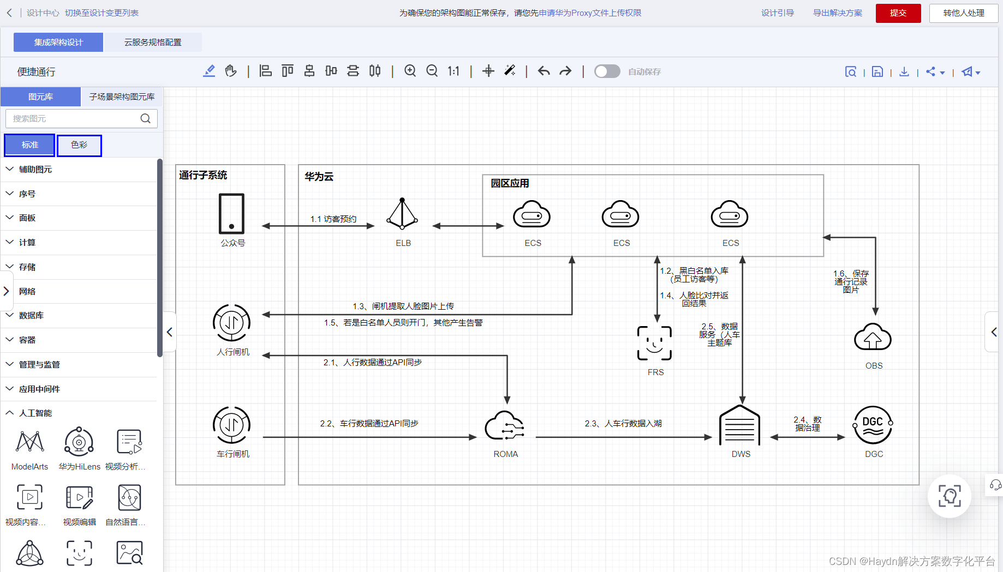Select the pen/edit tool in toolbar

click(209, 71)
